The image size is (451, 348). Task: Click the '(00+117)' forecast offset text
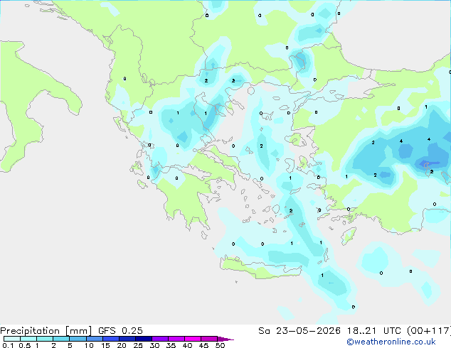point(429,331)
